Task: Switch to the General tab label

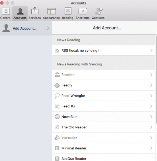Action: pos(6,18)
